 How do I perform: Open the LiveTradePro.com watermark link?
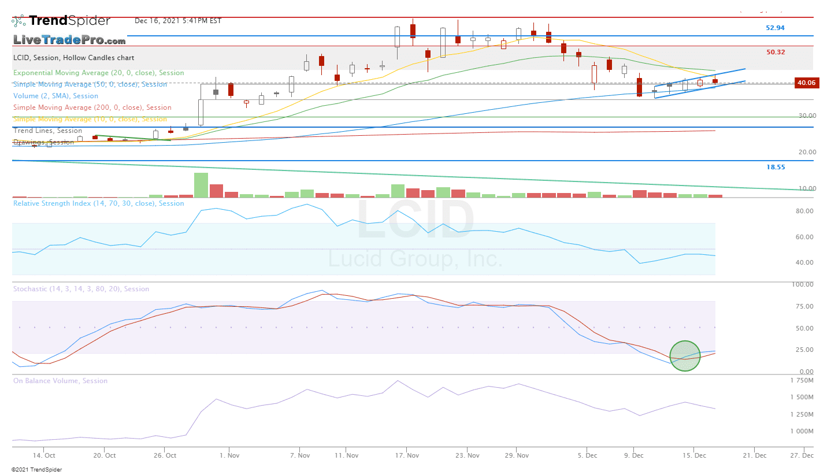coord(69,40)
